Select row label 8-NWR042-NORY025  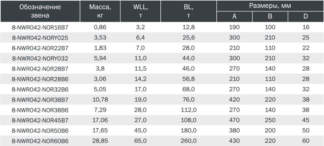click(x=40, y=38)
